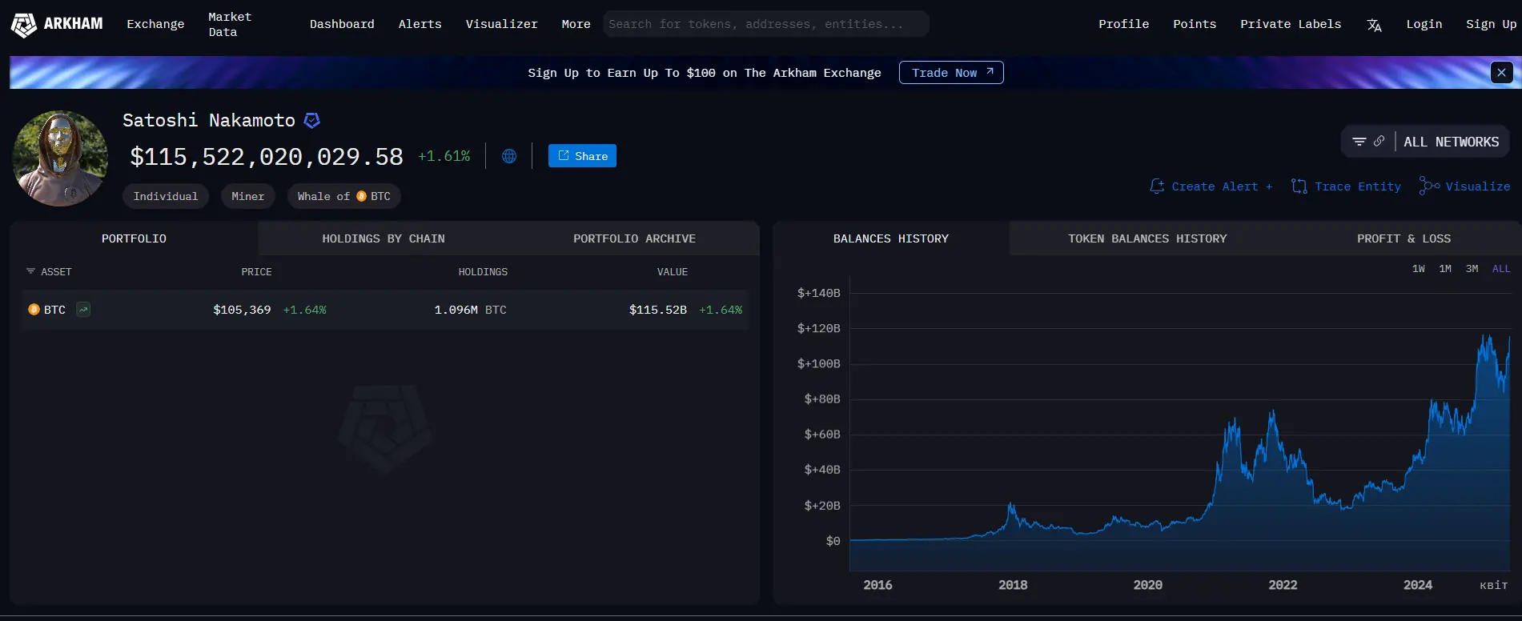Click Trace Entity
The height and width of the screenshot is (621, 1522).
tap(1347, 186)
